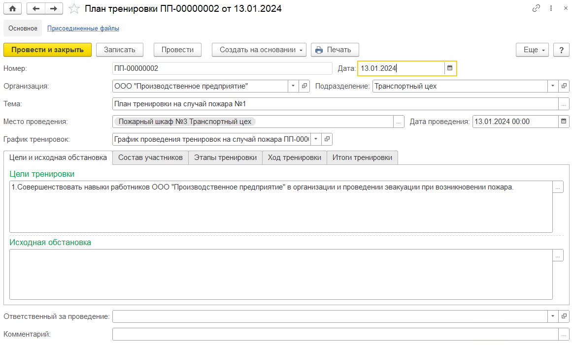Go forward using the right arrow
This screenshot has height=345, width=573.
coord(54,9)
